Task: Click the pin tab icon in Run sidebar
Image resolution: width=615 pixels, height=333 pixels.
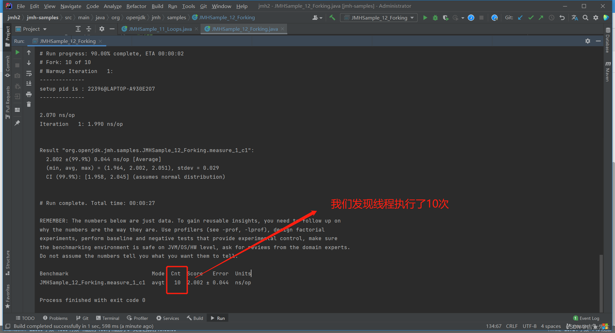Action: (17, 123)
